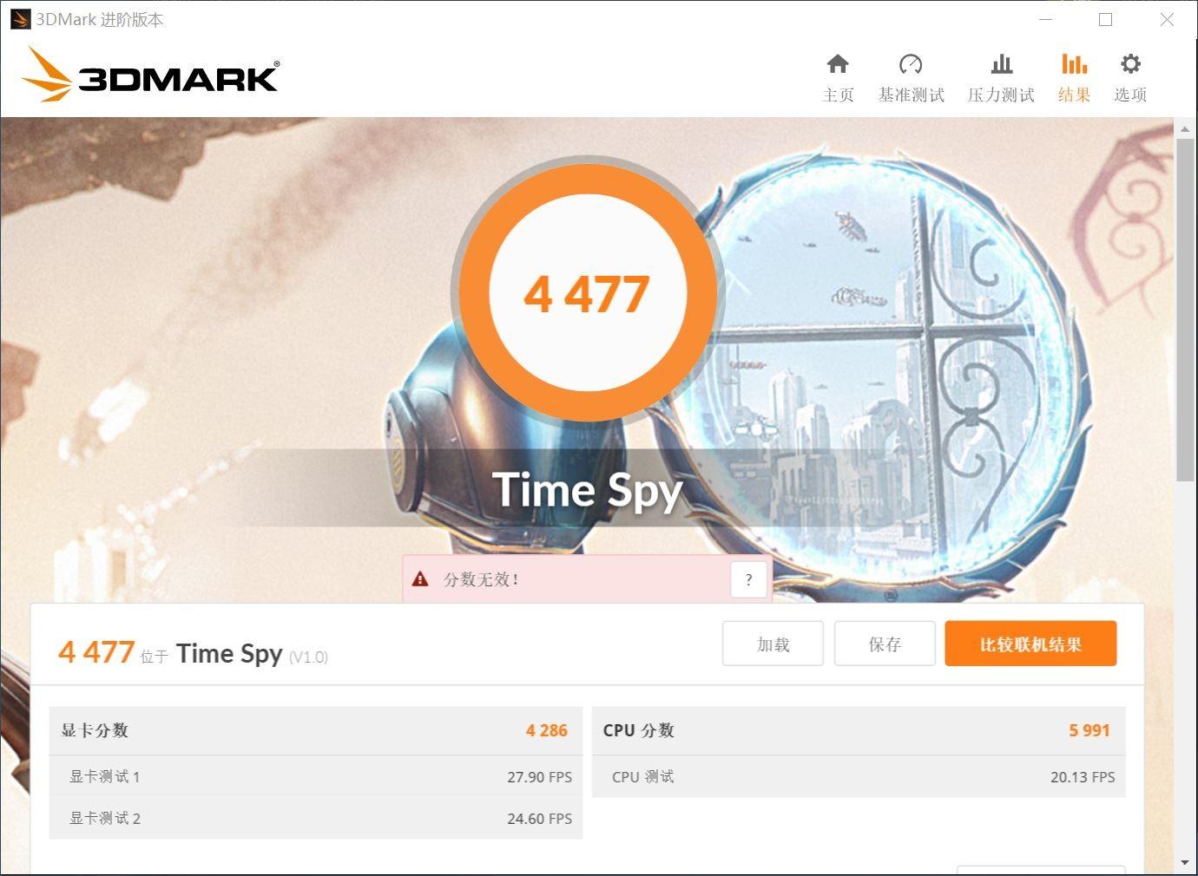Select the 显卡测试 2 result row
This screenshot has height=876, width=1198.
(x=316, y=818)
